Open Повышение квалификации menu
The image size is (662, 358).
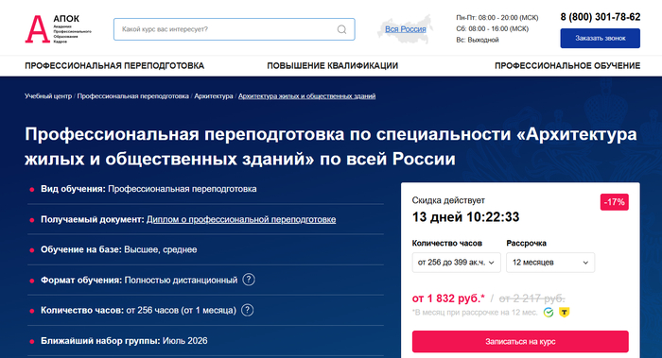click(333, 66)
